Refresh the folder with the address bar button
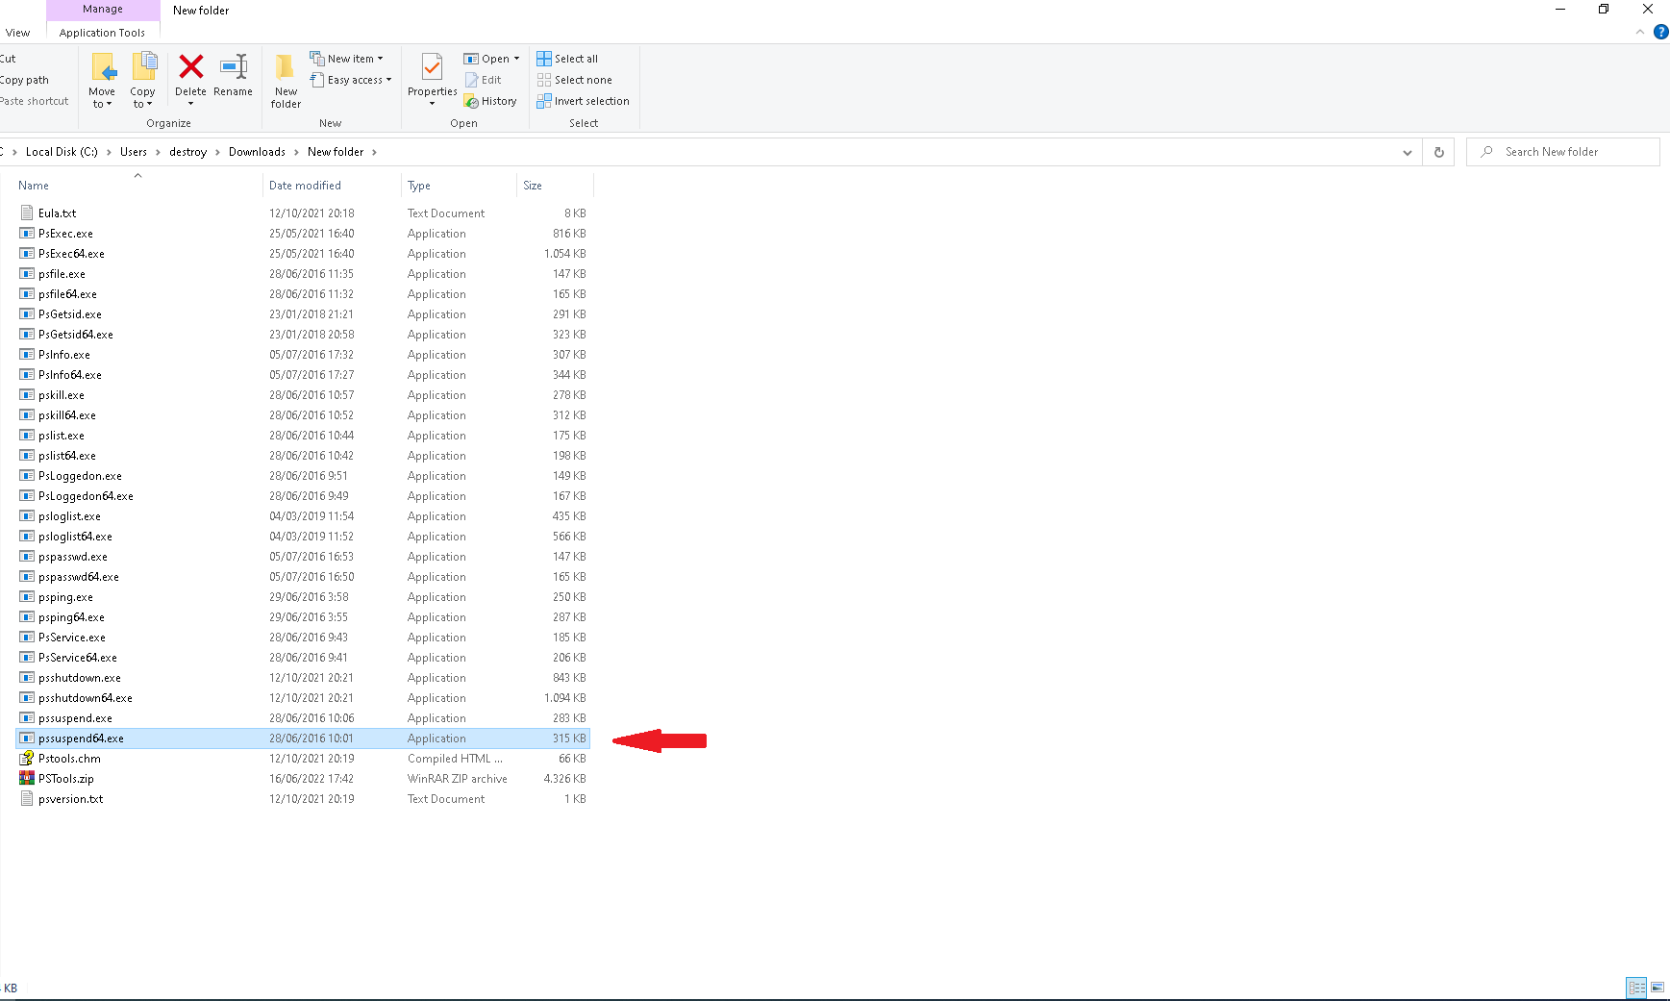Screen dimensions: 1670x1001 tap(1439, 152)
